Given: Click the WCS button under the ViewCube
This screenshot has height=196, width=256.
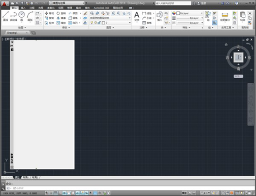Looking at the screenshot, I should (238, 76).
